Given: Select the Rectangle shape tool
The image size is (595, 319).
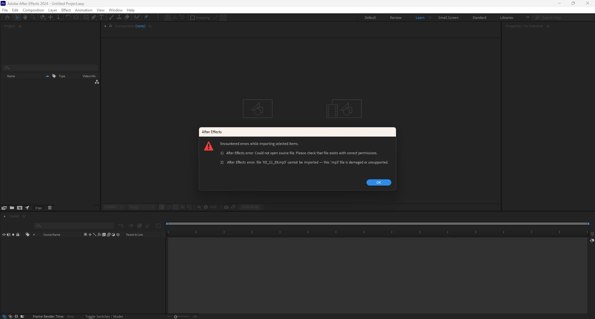Looking at the screenshot, I should (86, 18).
